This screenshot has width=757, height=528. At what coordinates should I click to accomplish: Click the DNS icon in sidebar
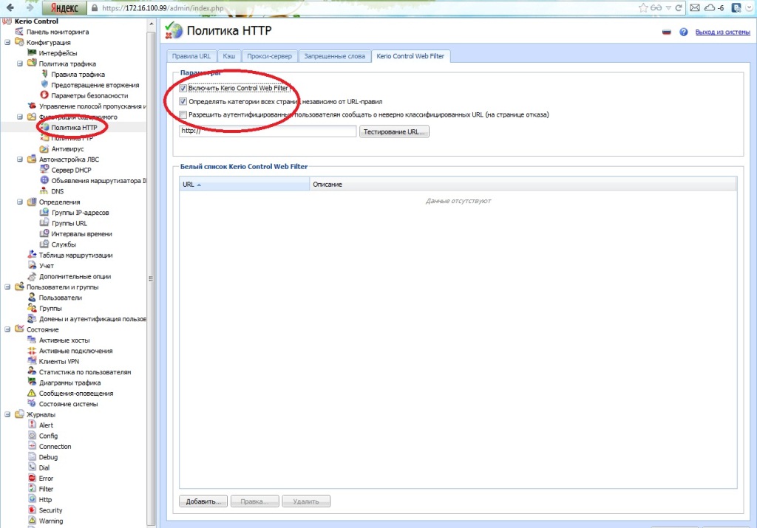44,191
